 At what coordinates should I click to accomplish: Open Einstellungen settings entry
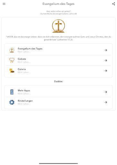(59, 102)
